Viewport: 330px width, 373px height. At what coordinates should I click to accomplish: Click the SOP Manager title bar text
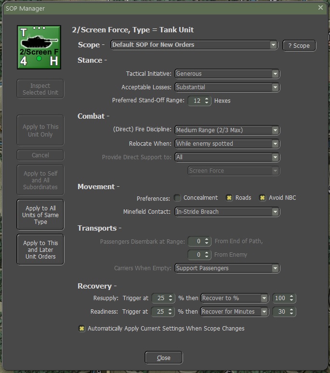25,9
